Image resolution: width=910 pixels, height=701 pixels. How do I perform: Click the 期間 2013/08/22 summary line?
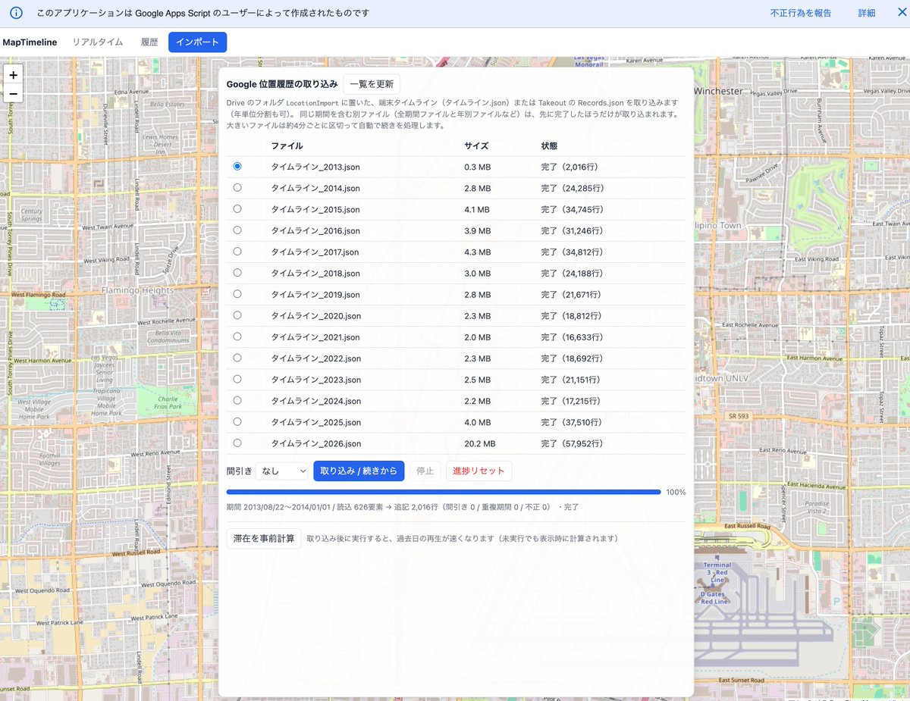click(403, 506)
